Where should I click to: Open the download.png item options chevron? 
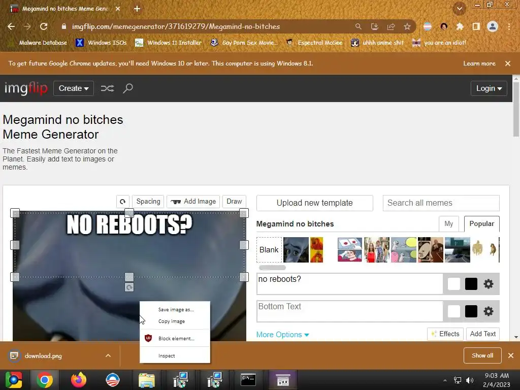(x=108, y=355)
